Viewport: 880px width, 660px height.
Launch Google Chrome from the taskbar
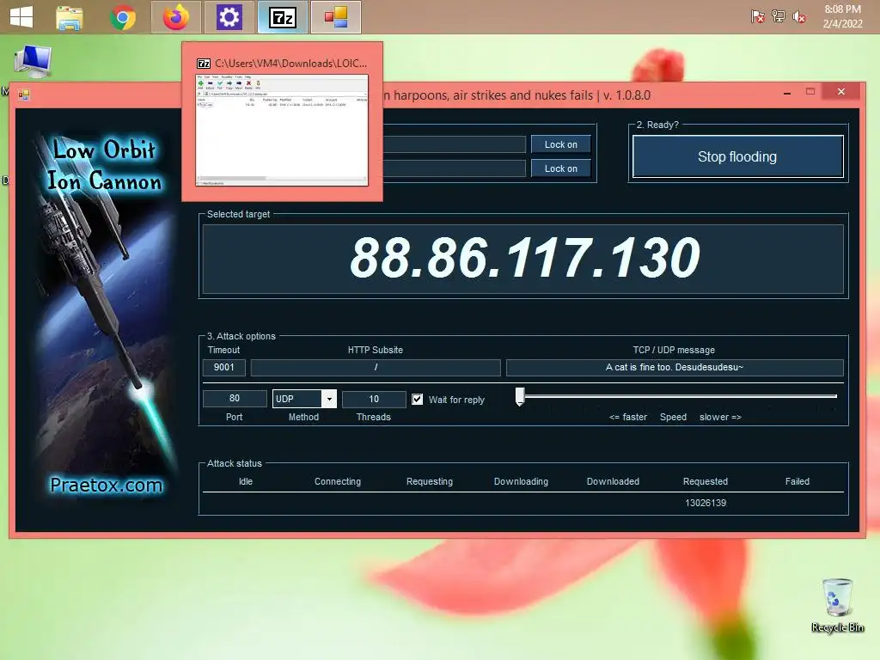[x=123, y=17]
